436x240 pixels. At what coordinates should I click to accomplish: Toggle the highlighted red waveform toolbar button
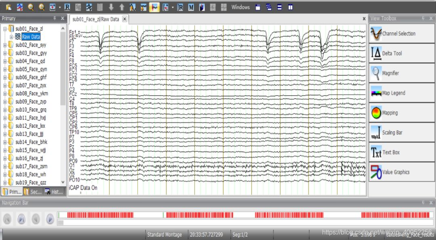click(x=154, y=7)
